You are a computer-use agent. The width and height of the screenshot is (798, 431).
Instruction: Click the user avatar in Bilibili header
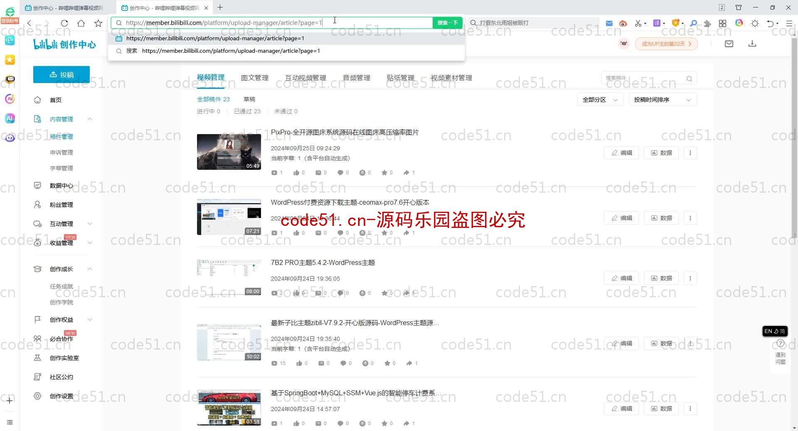pyautogui.click(x=623, y=44)
